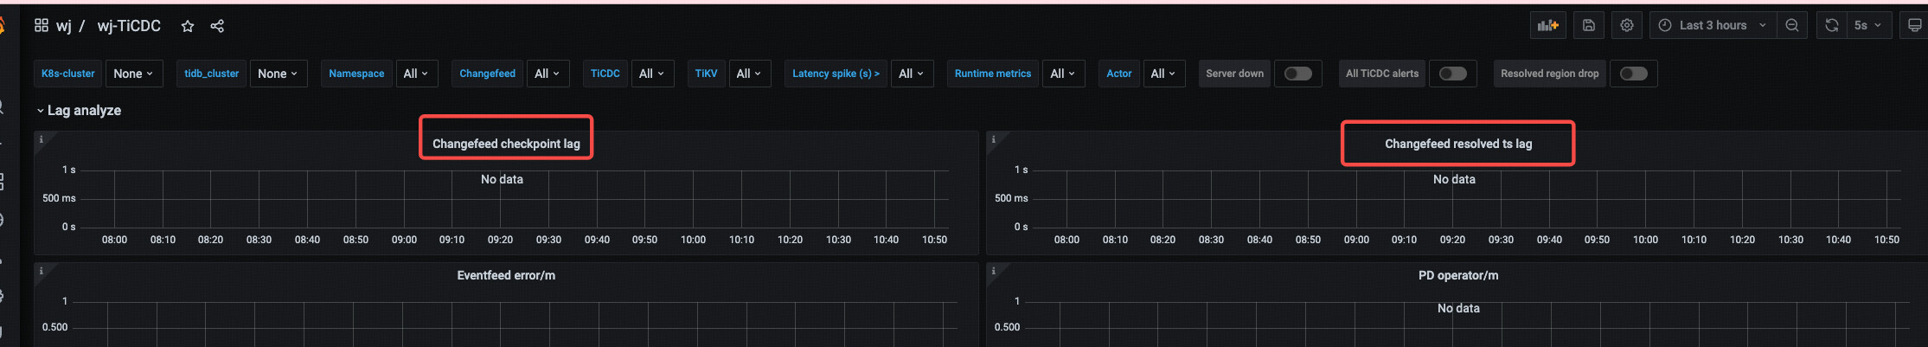This screenshot has width=1928, height=347.
Task: Open the dashboards grid icon next to wj
Action: click(x=42, y=26)
